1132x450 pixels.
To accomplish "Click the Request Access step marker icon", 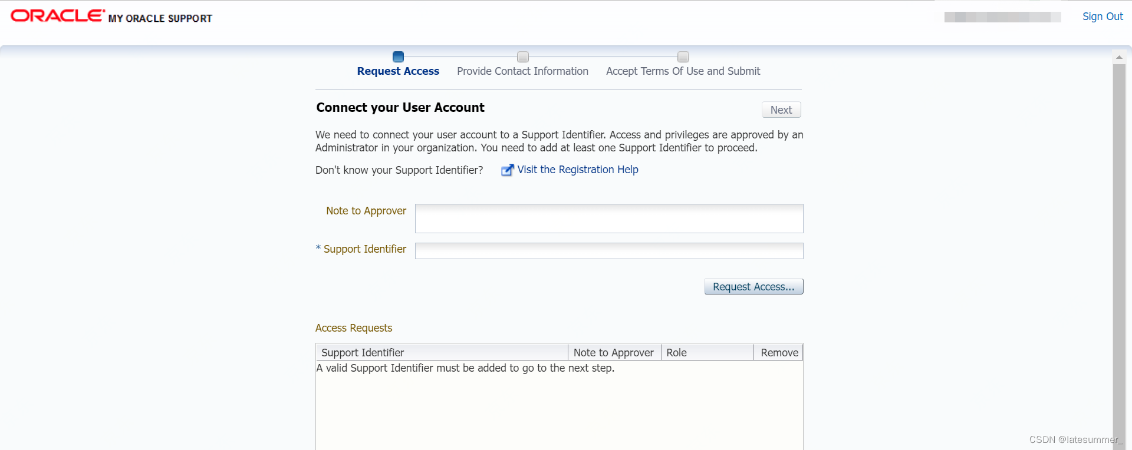I will (x=398, y=57).
